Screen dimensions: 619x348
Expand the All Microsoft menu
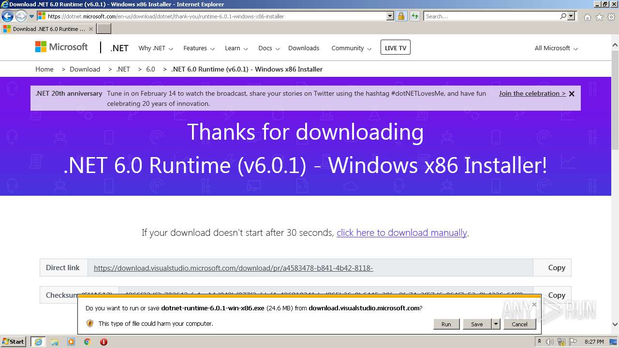coord(556,48)
